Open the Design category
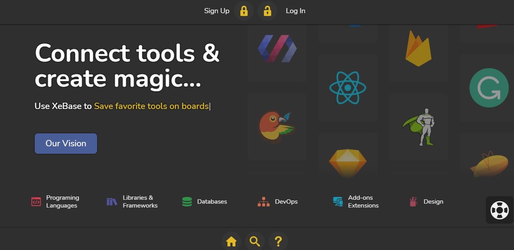This screenshot has width=514, height=250. pos(433,202)
